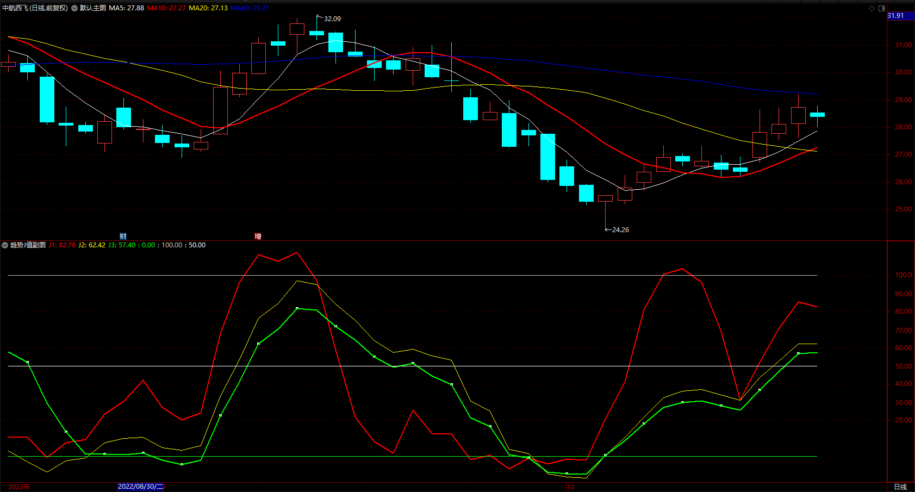915x492 pixels.
Task: Click the 趋势J值副图 indicator name
Action: (x=28, y=245)
